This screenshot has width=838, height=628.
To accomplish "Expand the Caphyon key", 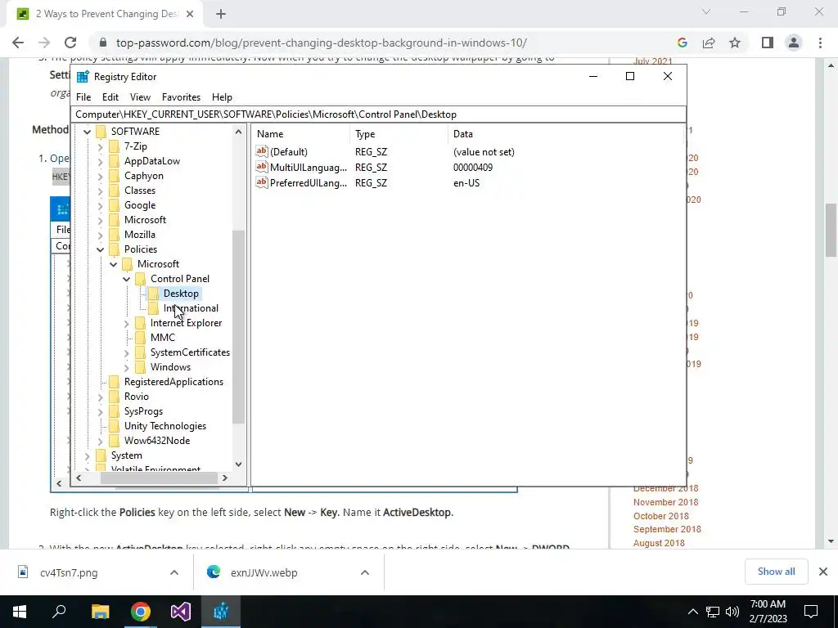I will (x=100, y=176).
